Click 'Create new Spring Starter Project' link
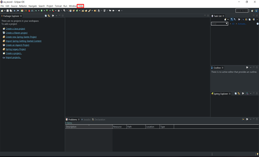 click(x=21, y=37)
